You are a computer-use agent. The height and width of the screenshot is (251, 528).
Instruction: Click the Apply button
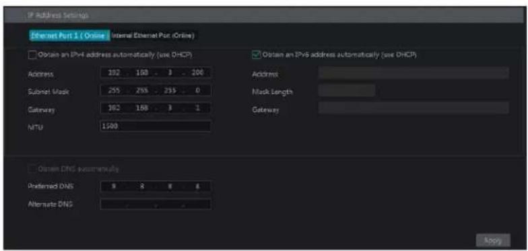[493, 241]
